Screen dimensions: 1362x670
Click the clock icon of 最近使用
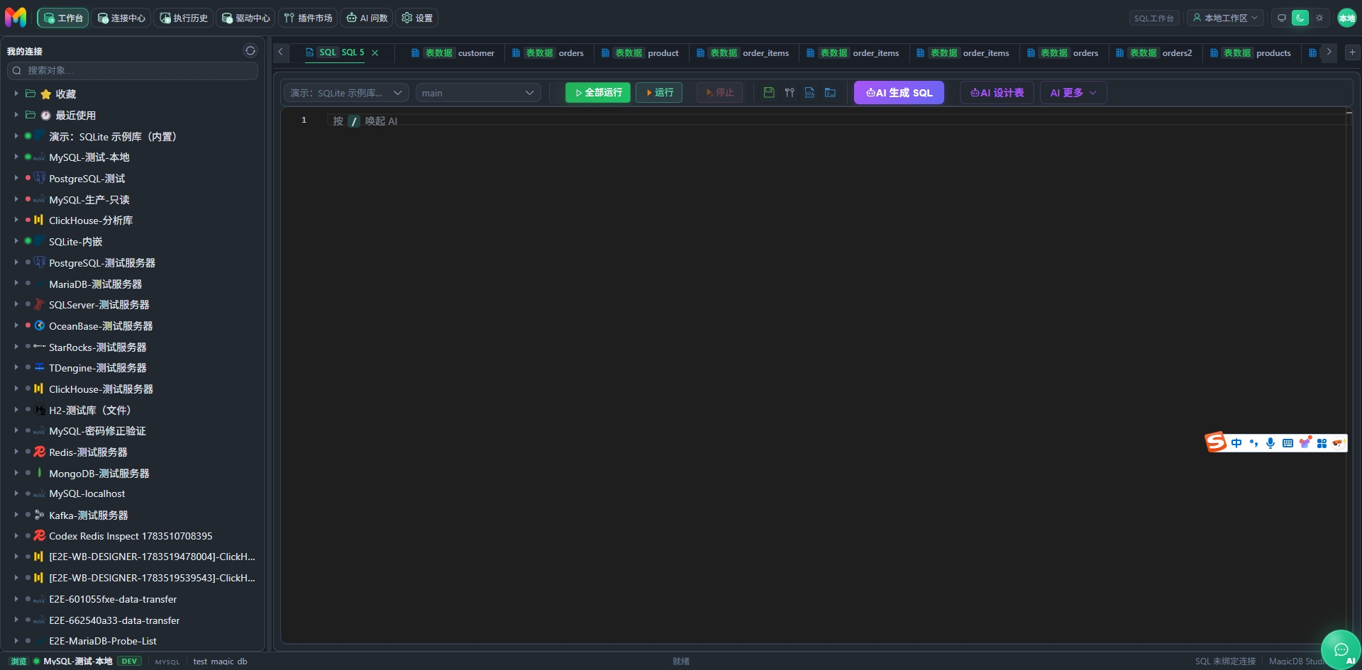46,115
